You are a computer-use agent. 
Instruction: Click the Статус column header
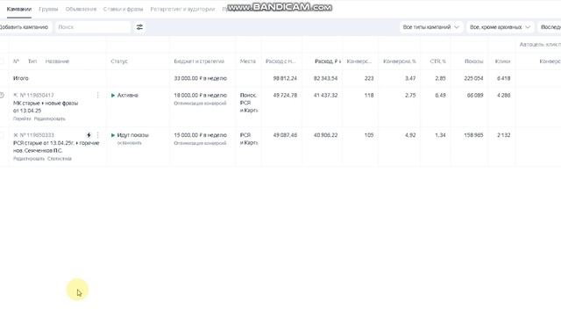(x=119, y=61)
